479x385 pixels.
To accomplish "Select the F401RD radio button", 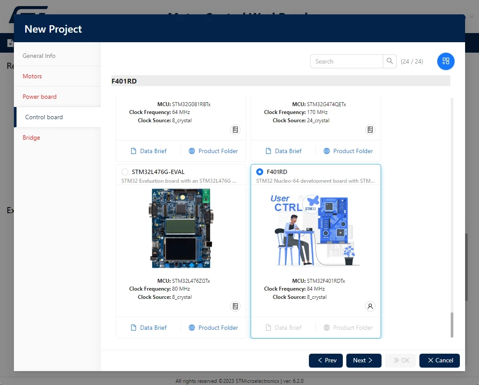I will click(260, 172).
